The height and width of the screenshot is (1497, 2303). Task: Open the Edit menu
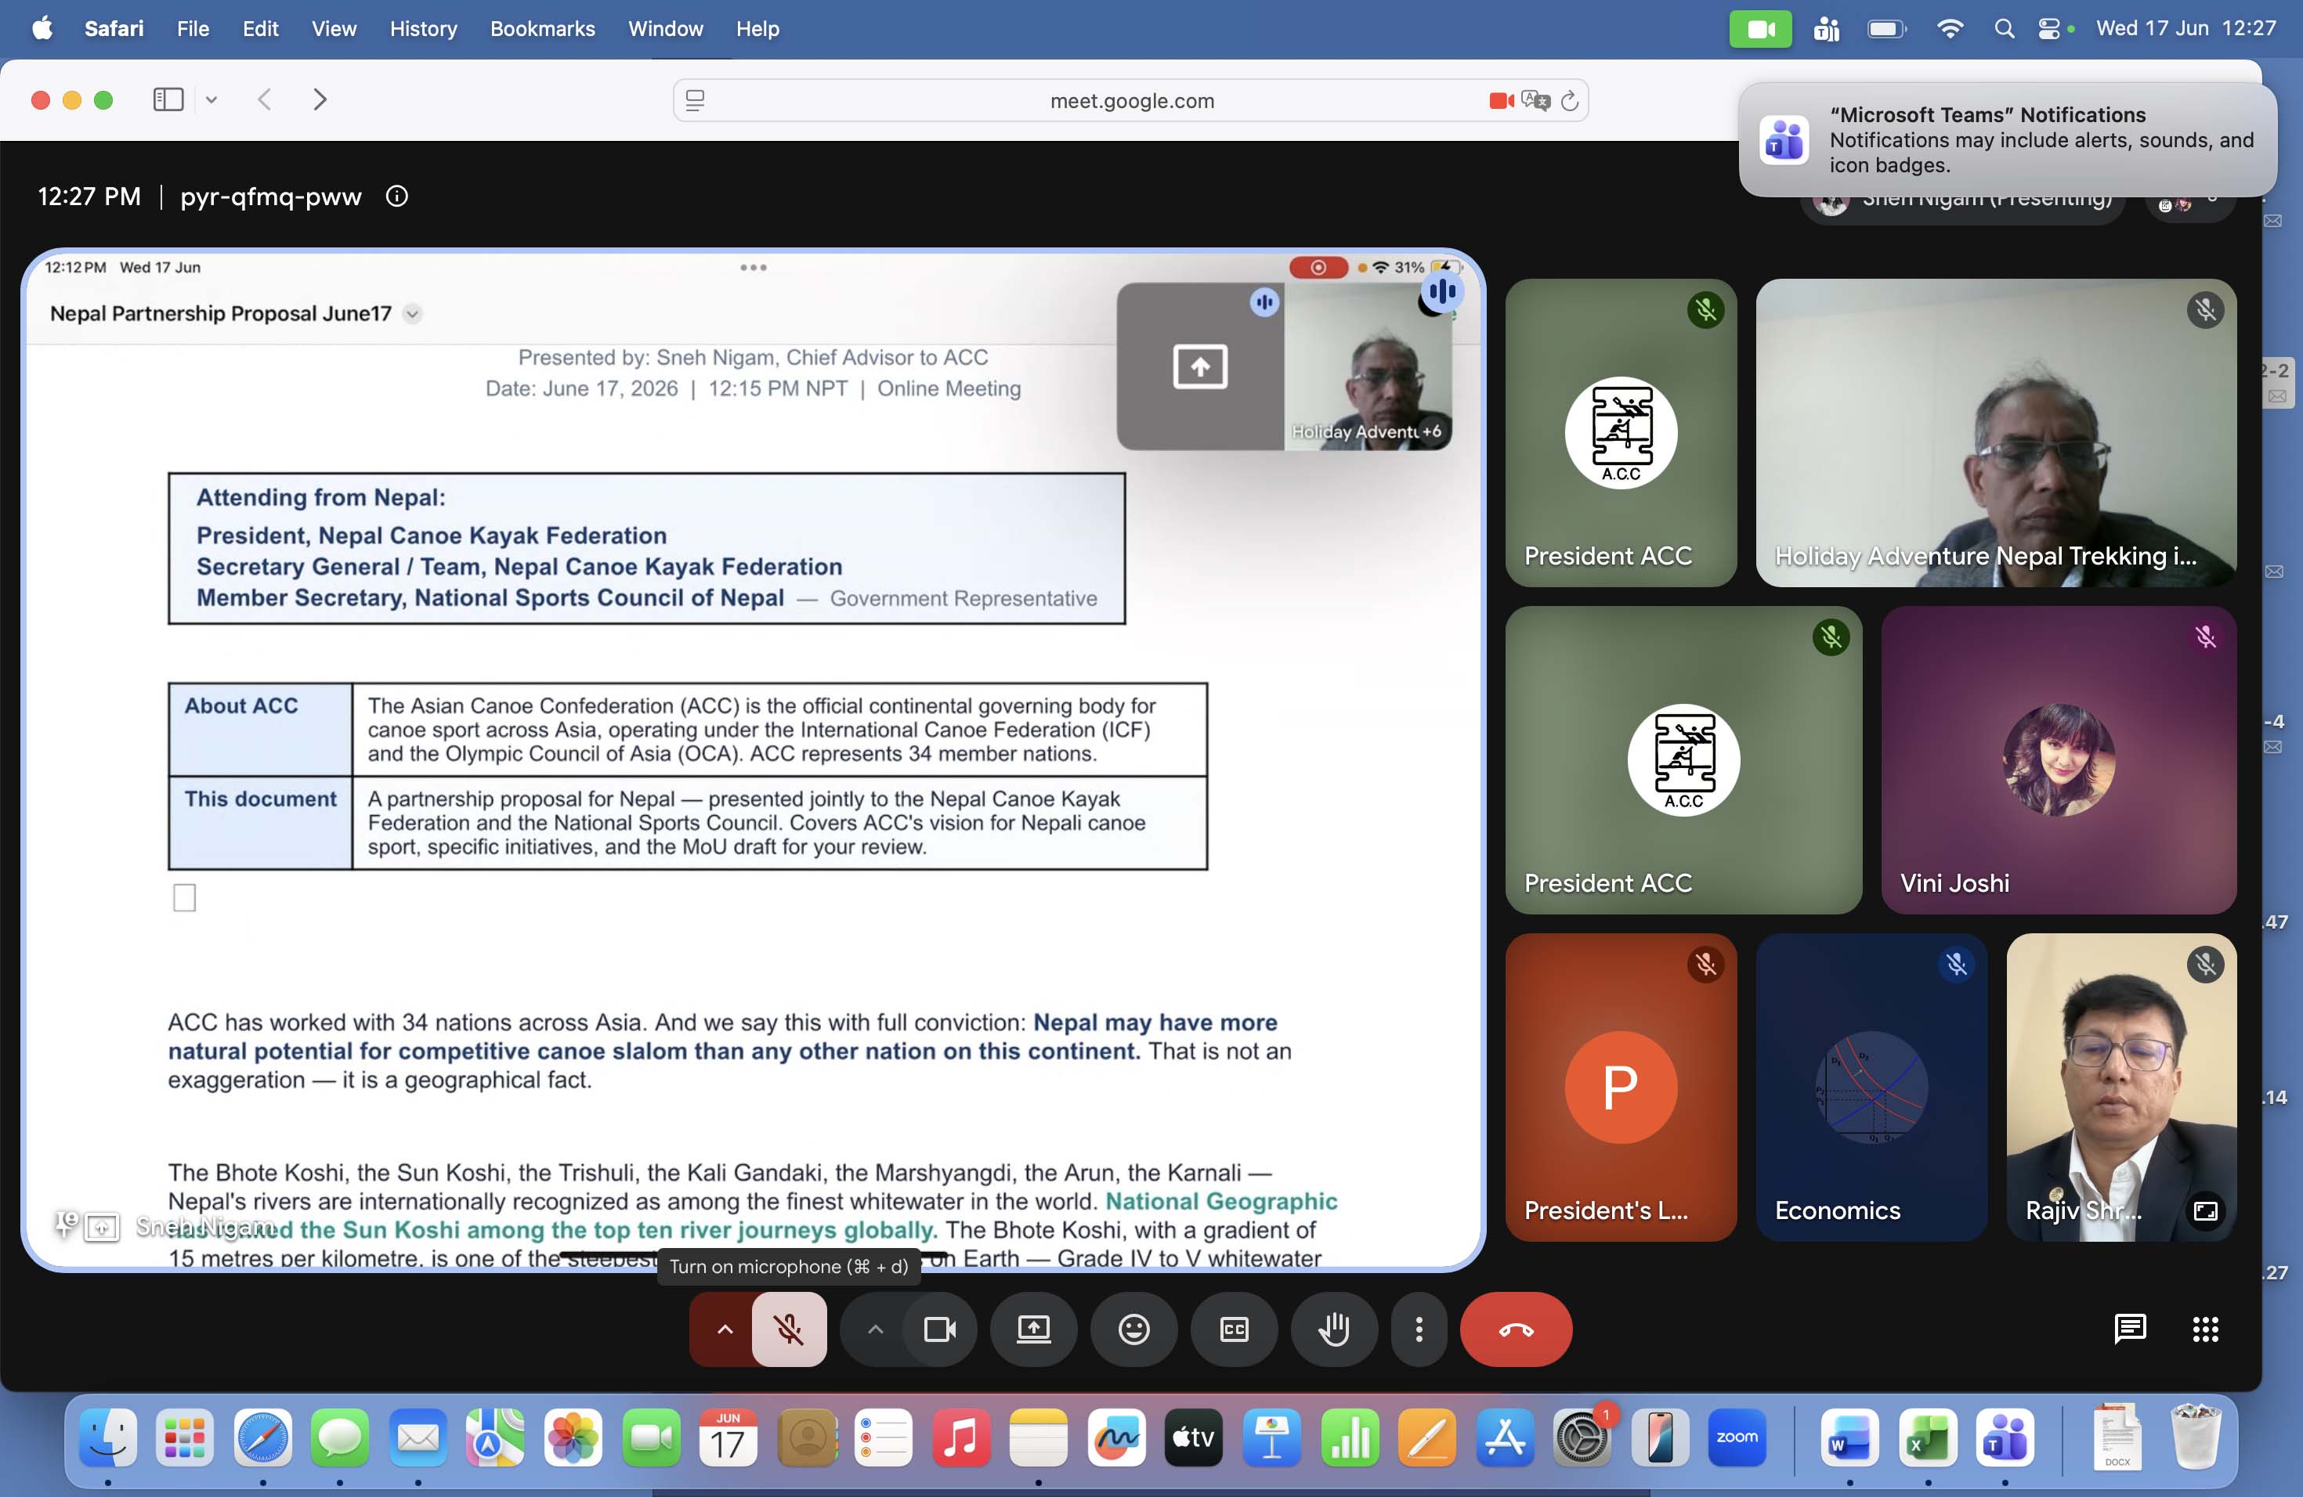point(260,29)
